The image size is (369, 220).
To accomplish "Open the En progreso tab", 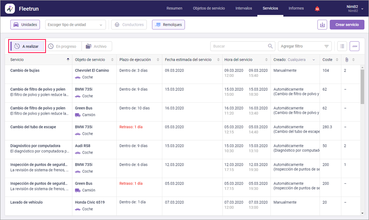I will (62, 46).
